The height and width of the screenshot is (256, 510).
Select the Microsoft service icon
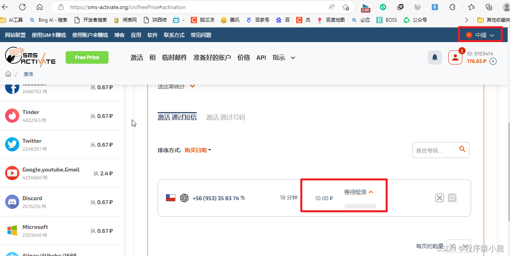point(12,230)
